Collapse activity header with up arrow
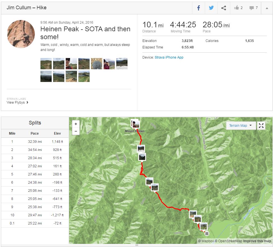This screenshot has height=247, width=273. coord(267,8)
